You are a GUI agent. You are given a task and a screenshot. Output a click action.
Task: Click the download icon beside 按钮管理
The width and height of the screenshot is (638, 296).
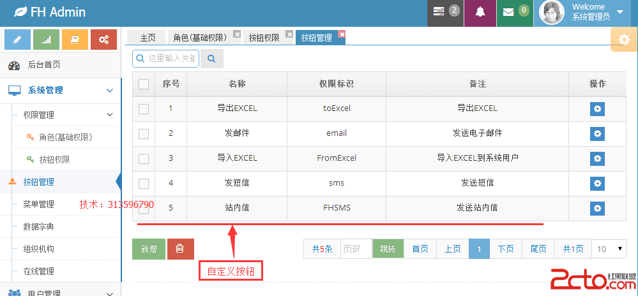(x=13, y=181)
